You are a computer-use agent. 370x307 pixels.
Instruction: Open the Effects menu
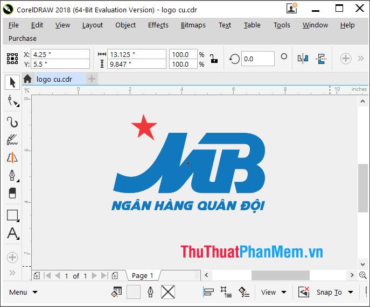click(158, 25)
